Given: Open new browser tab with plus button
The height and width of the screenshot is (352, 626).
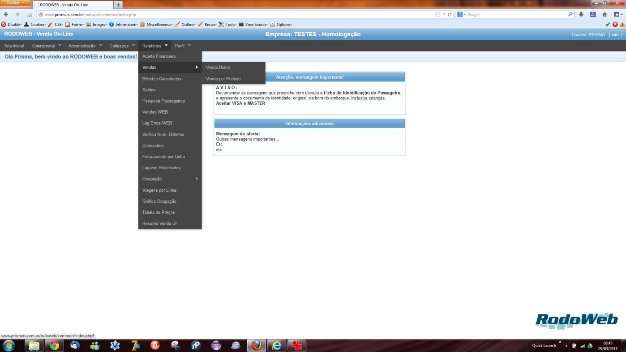Looking at the screenshot, I should (x=119, y=4).
